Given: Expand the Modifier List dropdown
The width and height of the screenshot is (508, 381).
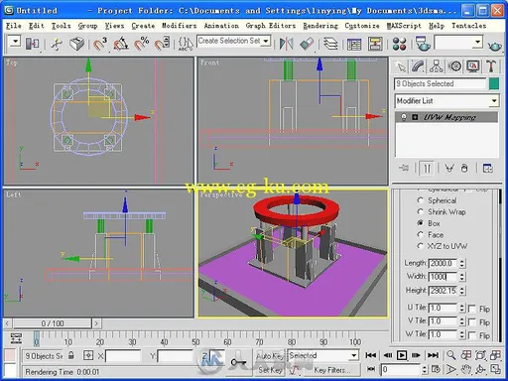Looking at the screenshot, I should coord(446,101).
